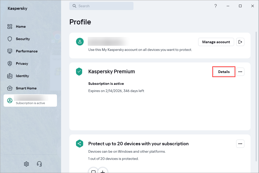The height and width of the screenshot is (173, 259).
Task: Click the protected computer device icon
Action: click(x=93, y=171)
